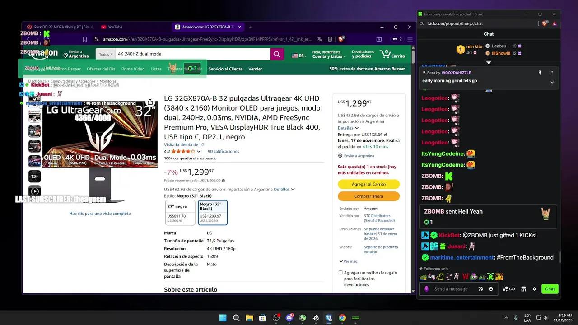
Task: Expand Ver más seller details
Action: [348, 261]
